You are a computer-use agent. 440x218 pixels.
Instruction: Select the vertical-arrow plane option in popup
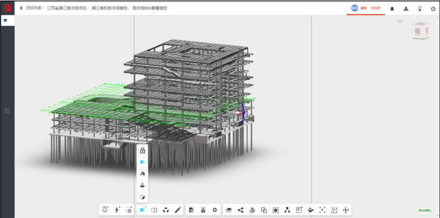[x=142, y=185]
